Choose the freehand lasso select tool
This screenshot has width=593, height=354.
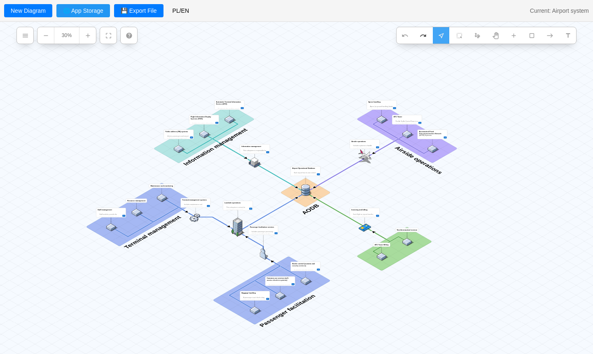point(477,36)
